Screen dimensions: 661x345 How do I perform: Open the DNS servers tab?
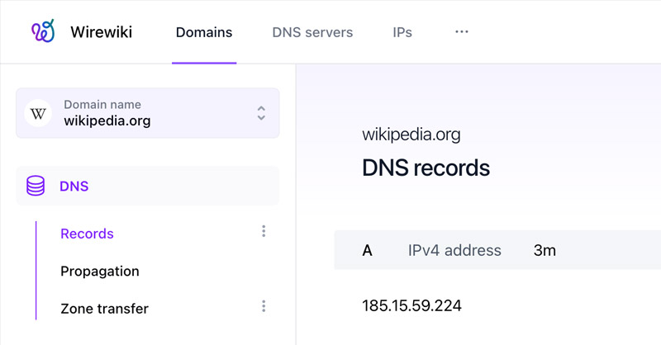(x=312, y=32)
